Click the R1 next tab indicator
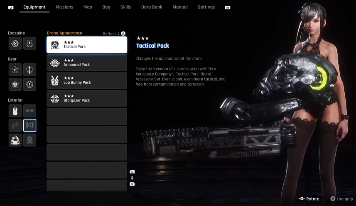 pyautogui.click(x=228, y=8)
